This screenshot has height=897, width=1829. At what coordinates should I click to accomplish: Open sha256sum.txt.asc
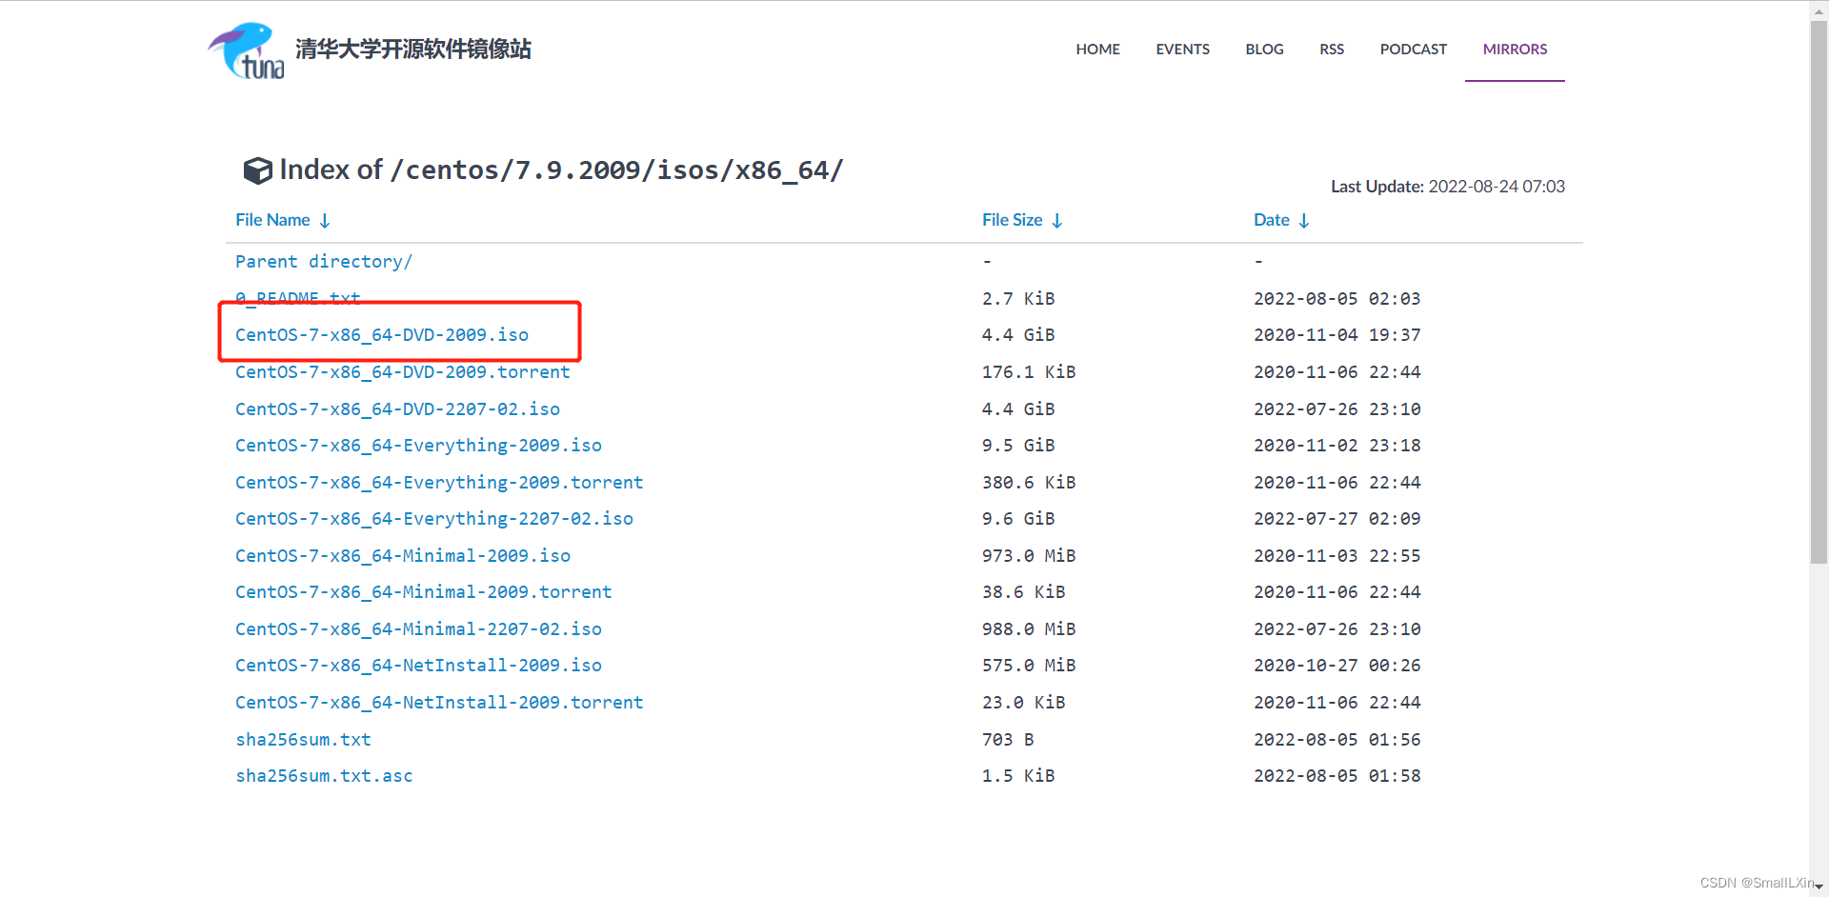pos(324,776)
